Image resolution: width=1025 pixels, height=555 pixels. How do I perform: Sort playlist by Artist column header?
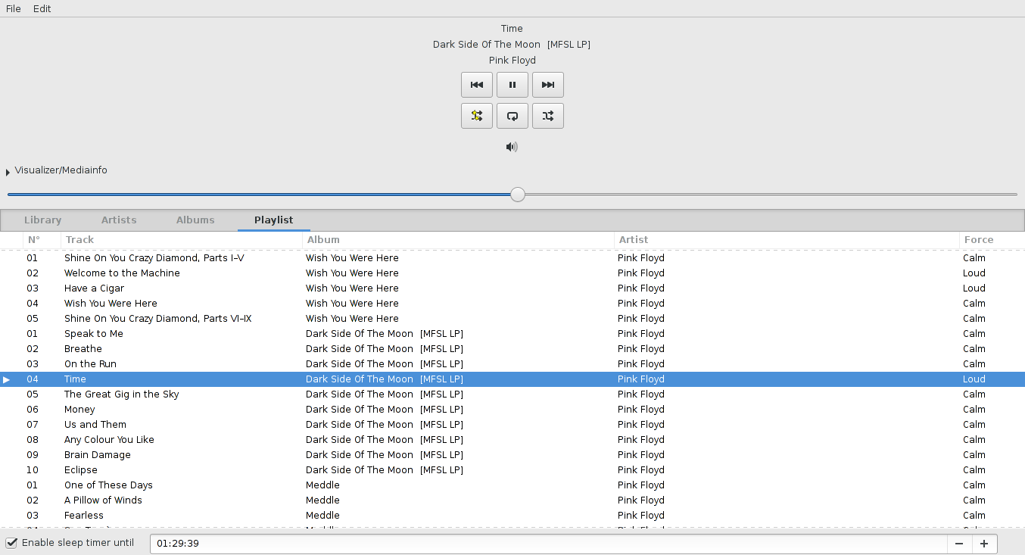click(787, 239)
